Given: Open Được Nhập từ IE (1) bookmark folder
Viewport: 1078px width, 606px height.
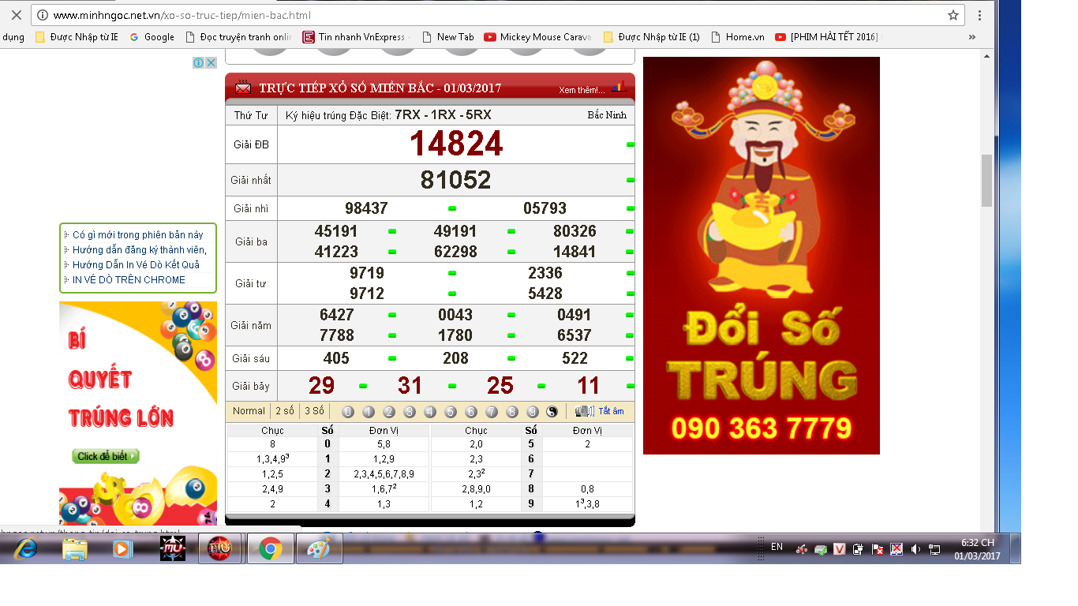Looking at the screenshot, I should [x=651, y=37].
